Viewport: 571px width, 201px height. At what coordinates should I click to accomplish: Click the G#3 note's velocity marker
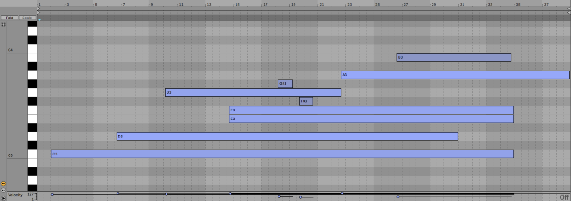tap(279, 196)
